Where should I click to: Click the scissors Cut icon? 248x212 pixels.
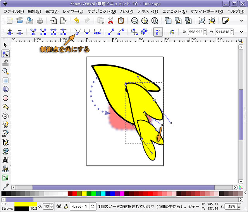pos(111,21)
